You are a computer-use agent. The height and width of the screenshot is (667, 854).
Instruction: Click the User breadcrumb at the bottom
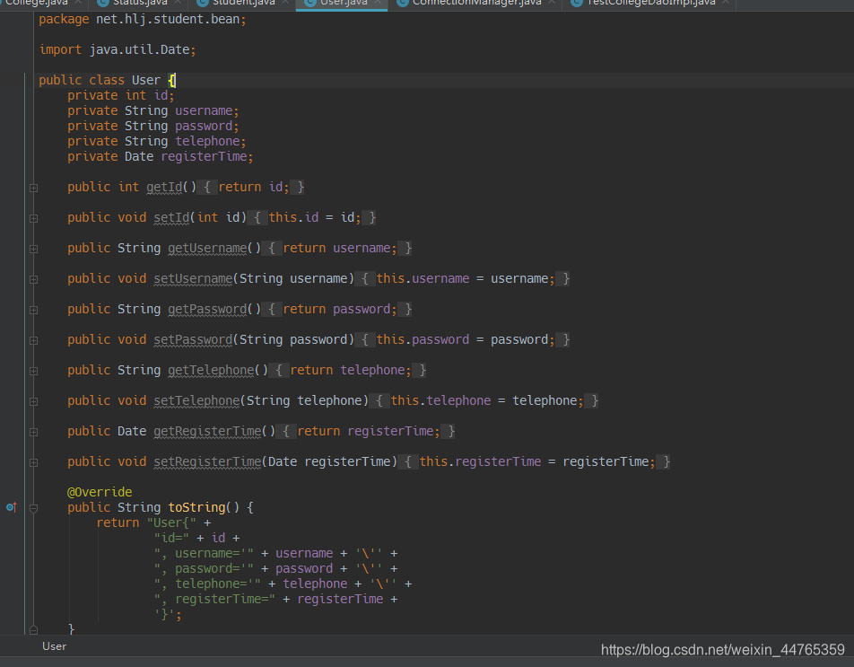[x=55, y=646]
